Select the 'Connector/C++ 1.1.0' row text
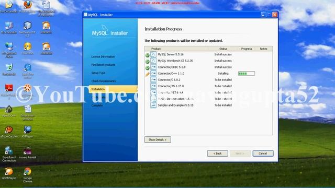 tap(171, 73)
